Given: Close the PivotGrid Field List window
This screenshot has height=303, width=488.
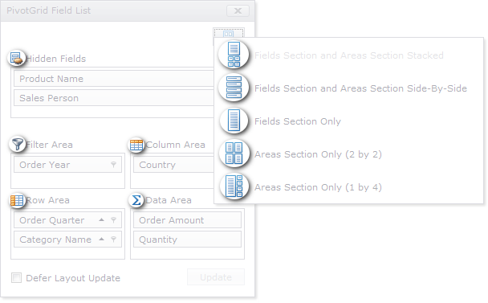Looking at the screenshot, I should 238,11.
